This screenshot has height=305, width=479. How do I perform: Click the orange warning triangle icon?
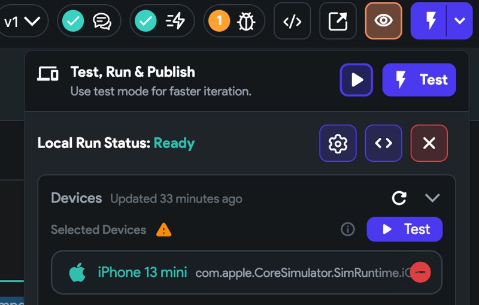pos(163,230)
